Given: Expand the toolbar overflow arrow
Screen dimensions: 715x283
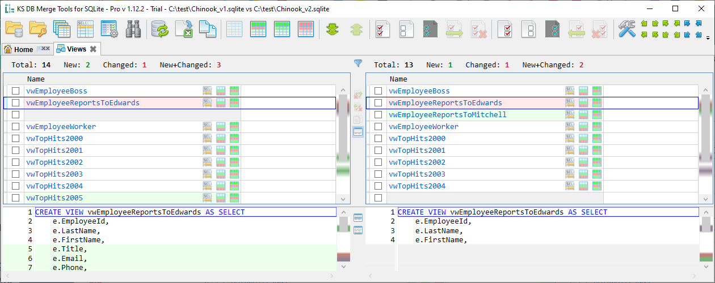Looking at the screenshot, I should coord(708,38).
